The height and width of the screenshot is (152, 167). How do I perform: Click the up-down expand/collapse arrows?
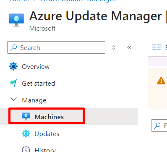(114, 47)
